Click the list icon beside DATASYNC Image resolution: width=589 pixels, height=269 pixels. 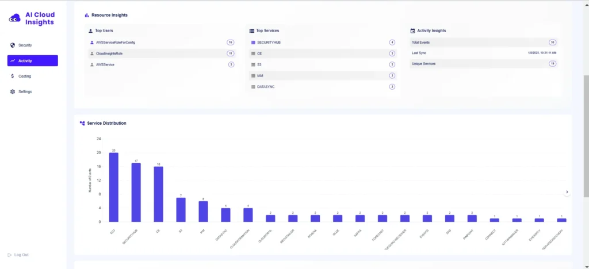coord(253,87)
